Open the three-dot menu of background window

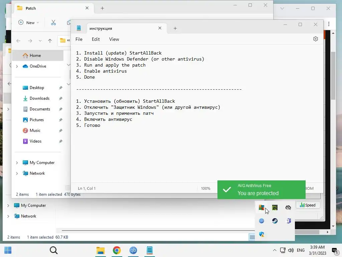pyautogui.click(x=329, y=24)
